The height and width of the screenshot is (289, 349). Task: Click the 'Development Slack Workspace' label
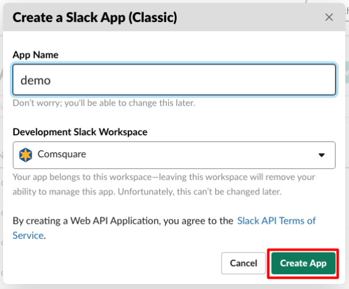pyautogui.click(x=80, y=132)
